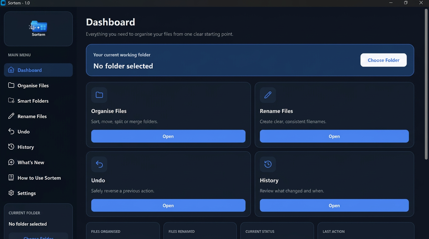The height and width of the screenshot is (239, 429).
Task: Click Open on the History card
Action: coord(334,205)
